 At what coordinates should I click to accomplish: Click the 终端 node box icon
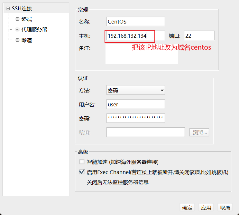coord(17,19)
